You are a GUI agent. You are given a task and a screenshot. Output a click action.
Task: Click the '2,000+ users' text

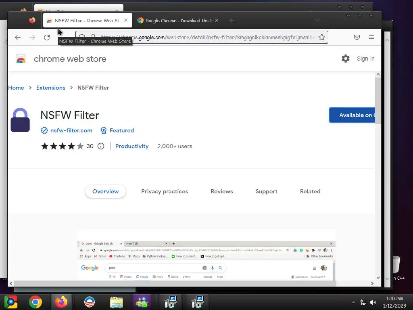(175, 146)
